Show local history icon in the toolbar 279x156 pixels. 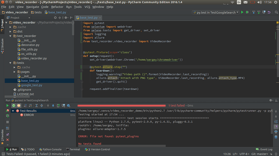pyautogui.click(x=264, y=12)
